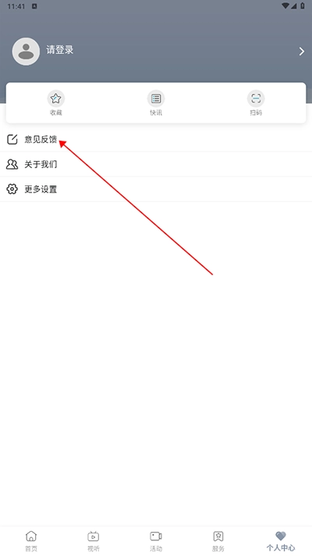Viewport: 312px width, 556px height.
Task: Open the 服务 services tab
Action: click(x=218, y=541)
